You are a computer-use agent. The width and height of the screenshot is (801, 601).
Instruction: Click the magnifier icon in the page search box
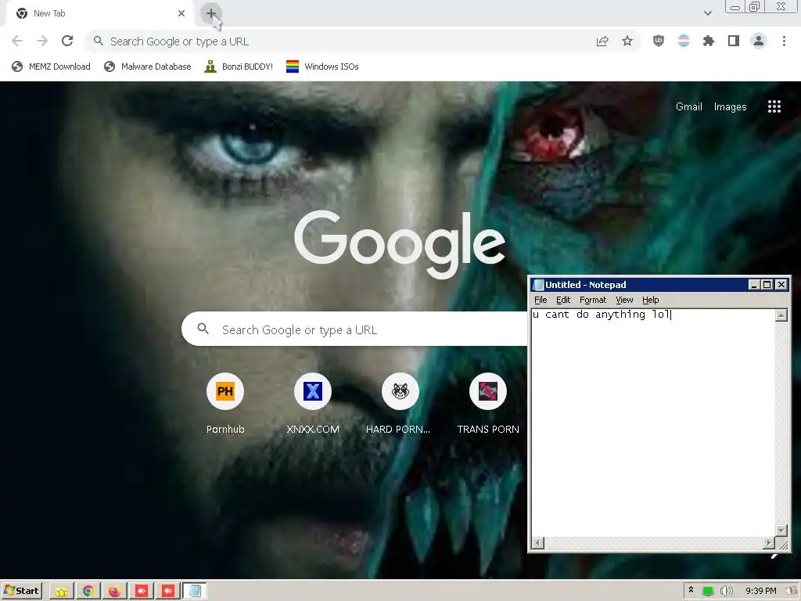click(203, 329)
